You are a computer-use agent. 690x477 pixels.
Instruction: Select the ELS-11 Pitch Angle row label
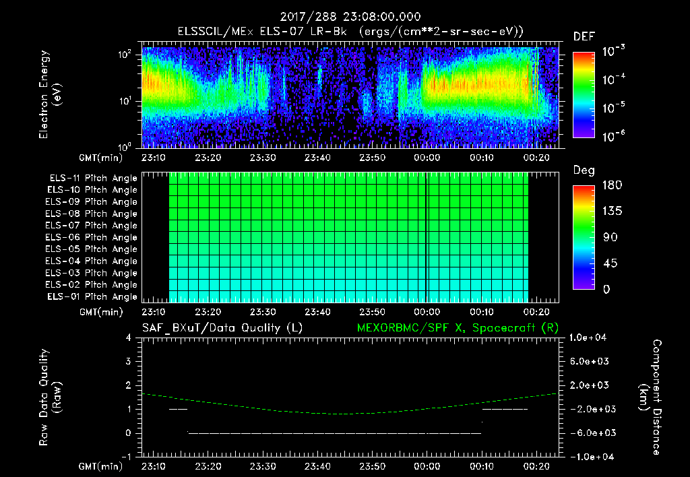[93, 179]
